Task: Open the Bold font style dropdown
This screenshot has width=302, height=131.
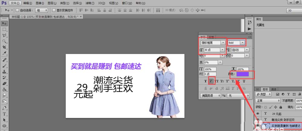Action: point(243,43)
